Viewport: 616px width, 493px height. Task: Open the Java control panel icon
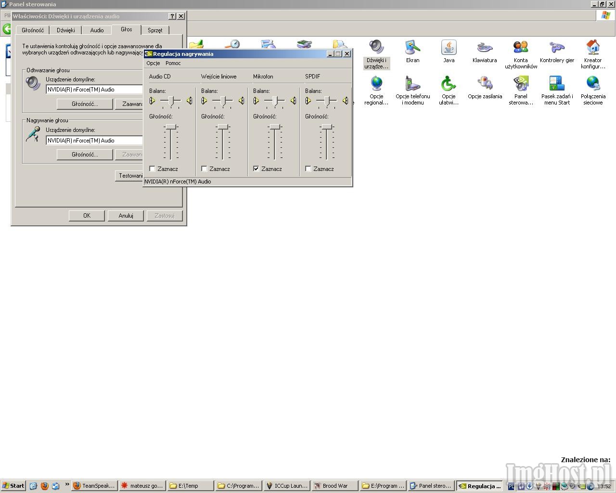[449, 47]
